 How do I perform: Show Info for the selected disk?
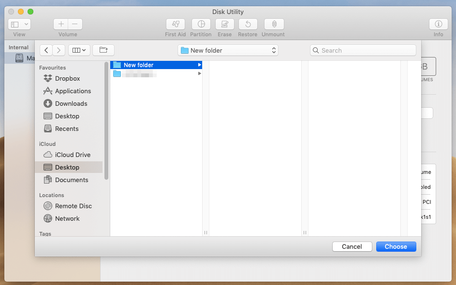438,24
